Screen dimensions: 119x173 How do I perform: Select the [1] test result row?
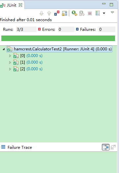point(28,62)
